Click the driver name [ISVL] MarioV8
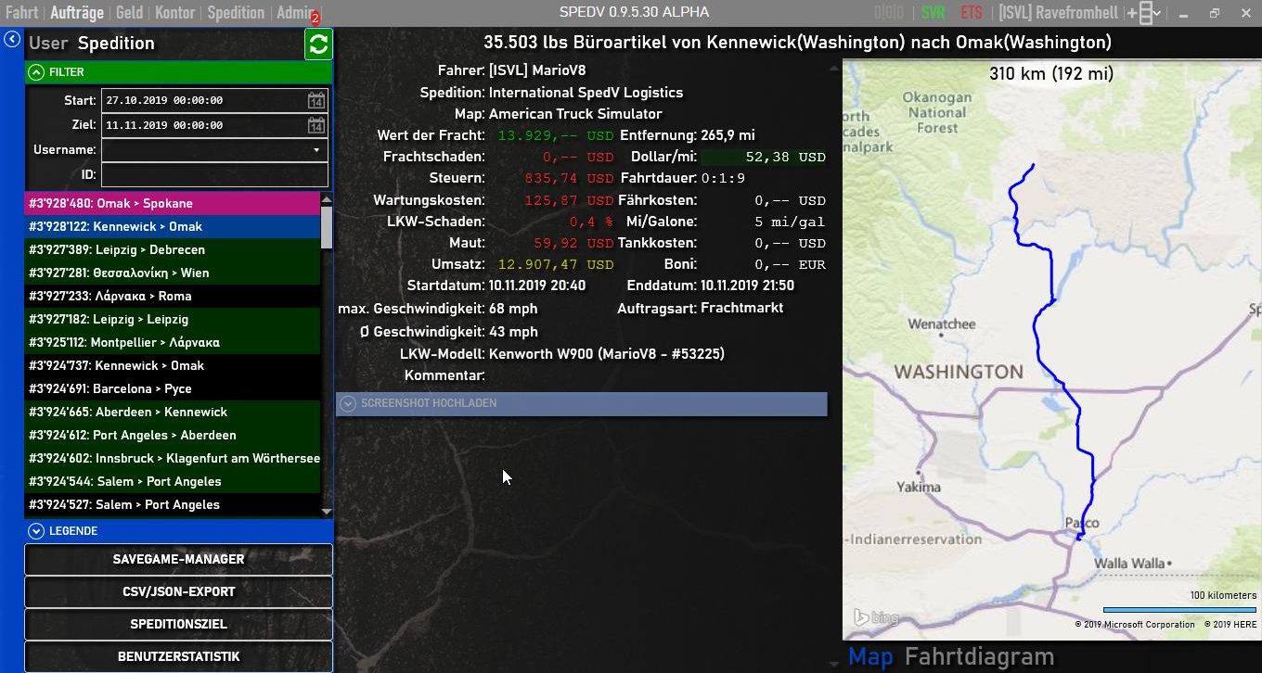 (537, 70)
